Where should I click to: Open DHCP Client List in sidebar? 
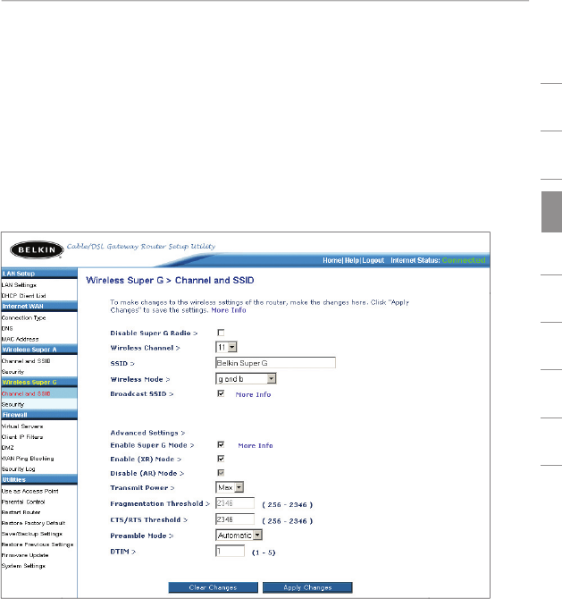pos(23,296)
